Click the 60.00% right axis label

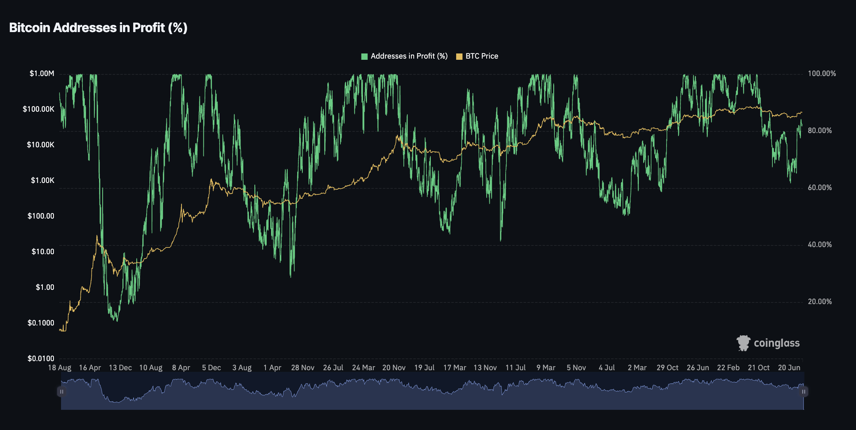point(820,188)
